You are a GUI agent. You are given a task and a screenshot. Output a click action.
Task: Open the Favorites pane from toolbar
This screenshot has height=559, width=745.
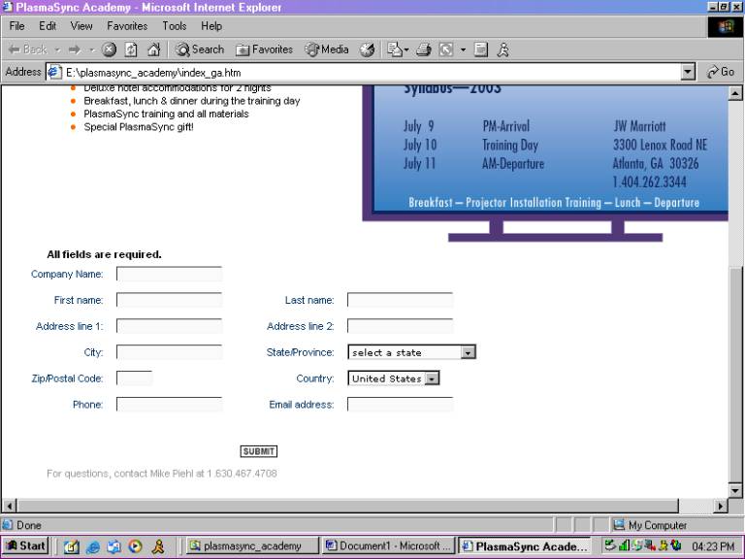point(264,49)
